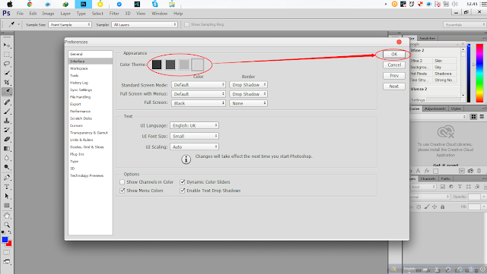
Task: Open the Sample All Layers dropdown
Action: (145, 24)
